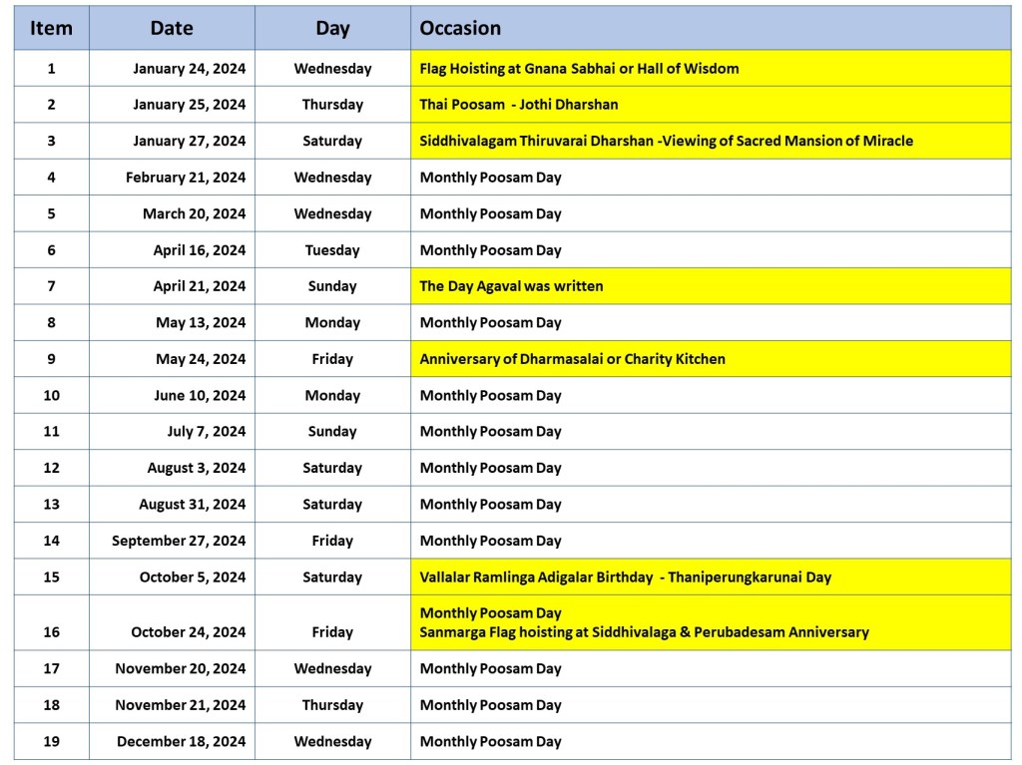This screenshot has height=765, width=1022.
Task: Select Anniversary of Dharmasalai or Charity Kitchen
Action: click(572, 359)
